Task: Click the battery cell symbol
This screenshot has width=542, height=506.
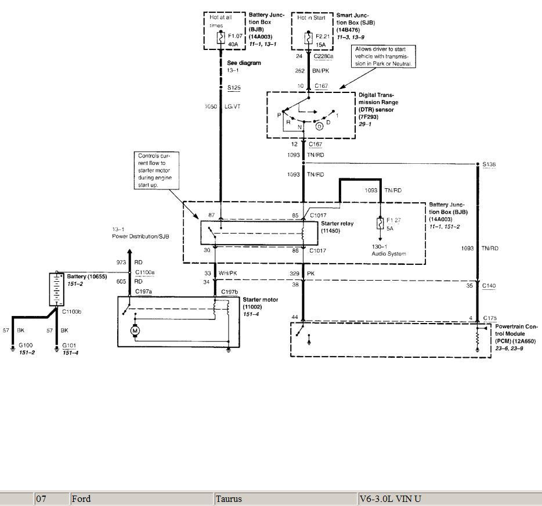Action: [56, 289]
